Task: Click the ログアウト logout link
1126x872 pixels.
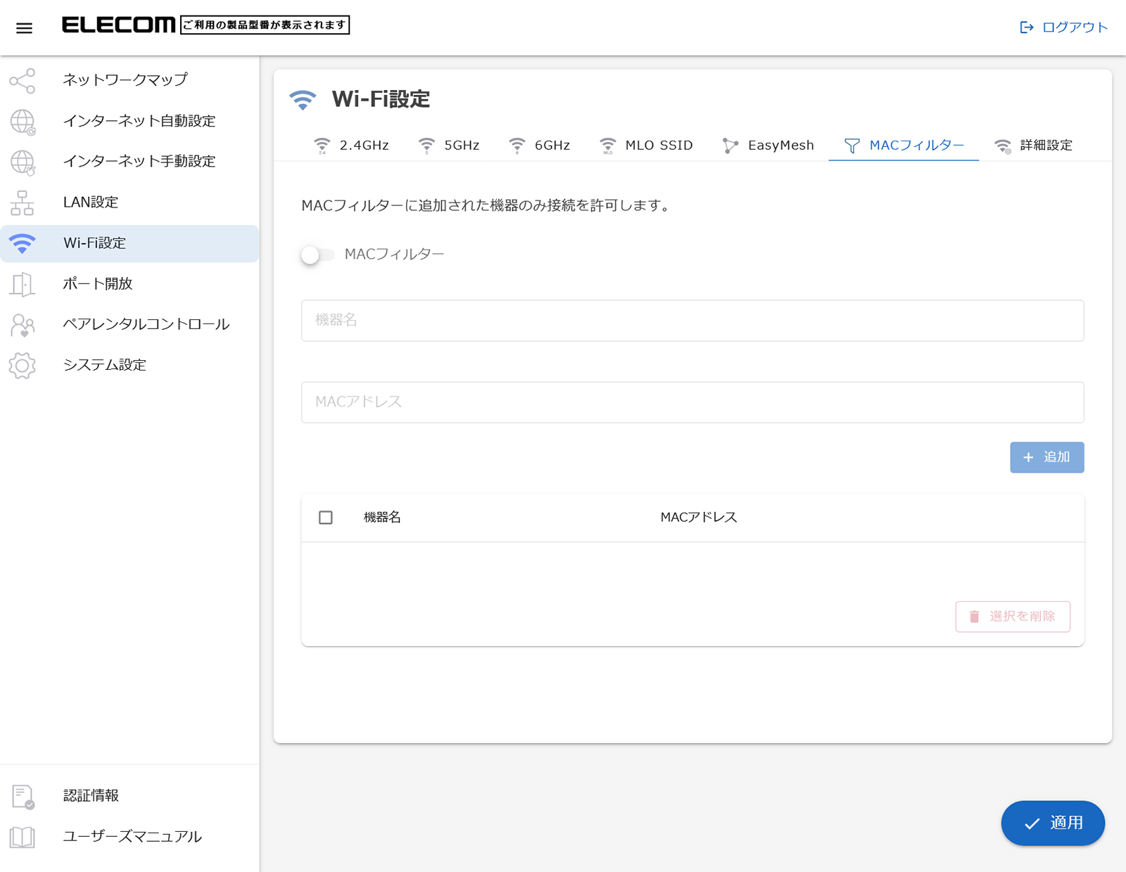Action: pos(1063,27)
